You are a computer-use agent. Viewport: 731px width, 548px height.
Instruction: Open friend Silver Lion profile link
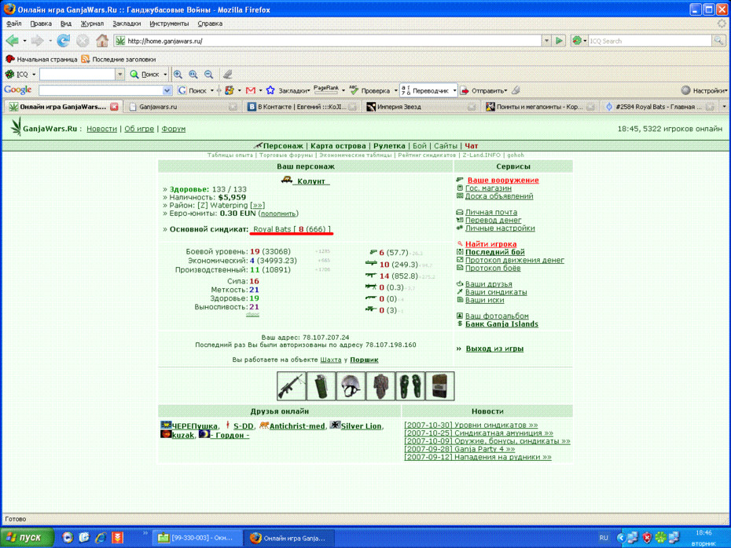pyautogui.click(x=361, y=426)
